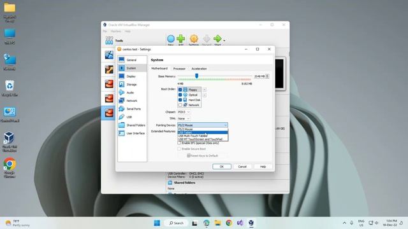Switch to Processor tab
The image size is (408, 229).
point(179,69)
